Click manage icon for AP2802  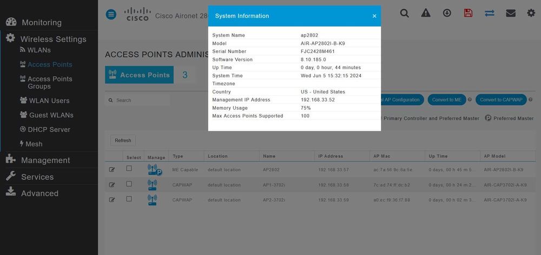(x=154, y=170)
